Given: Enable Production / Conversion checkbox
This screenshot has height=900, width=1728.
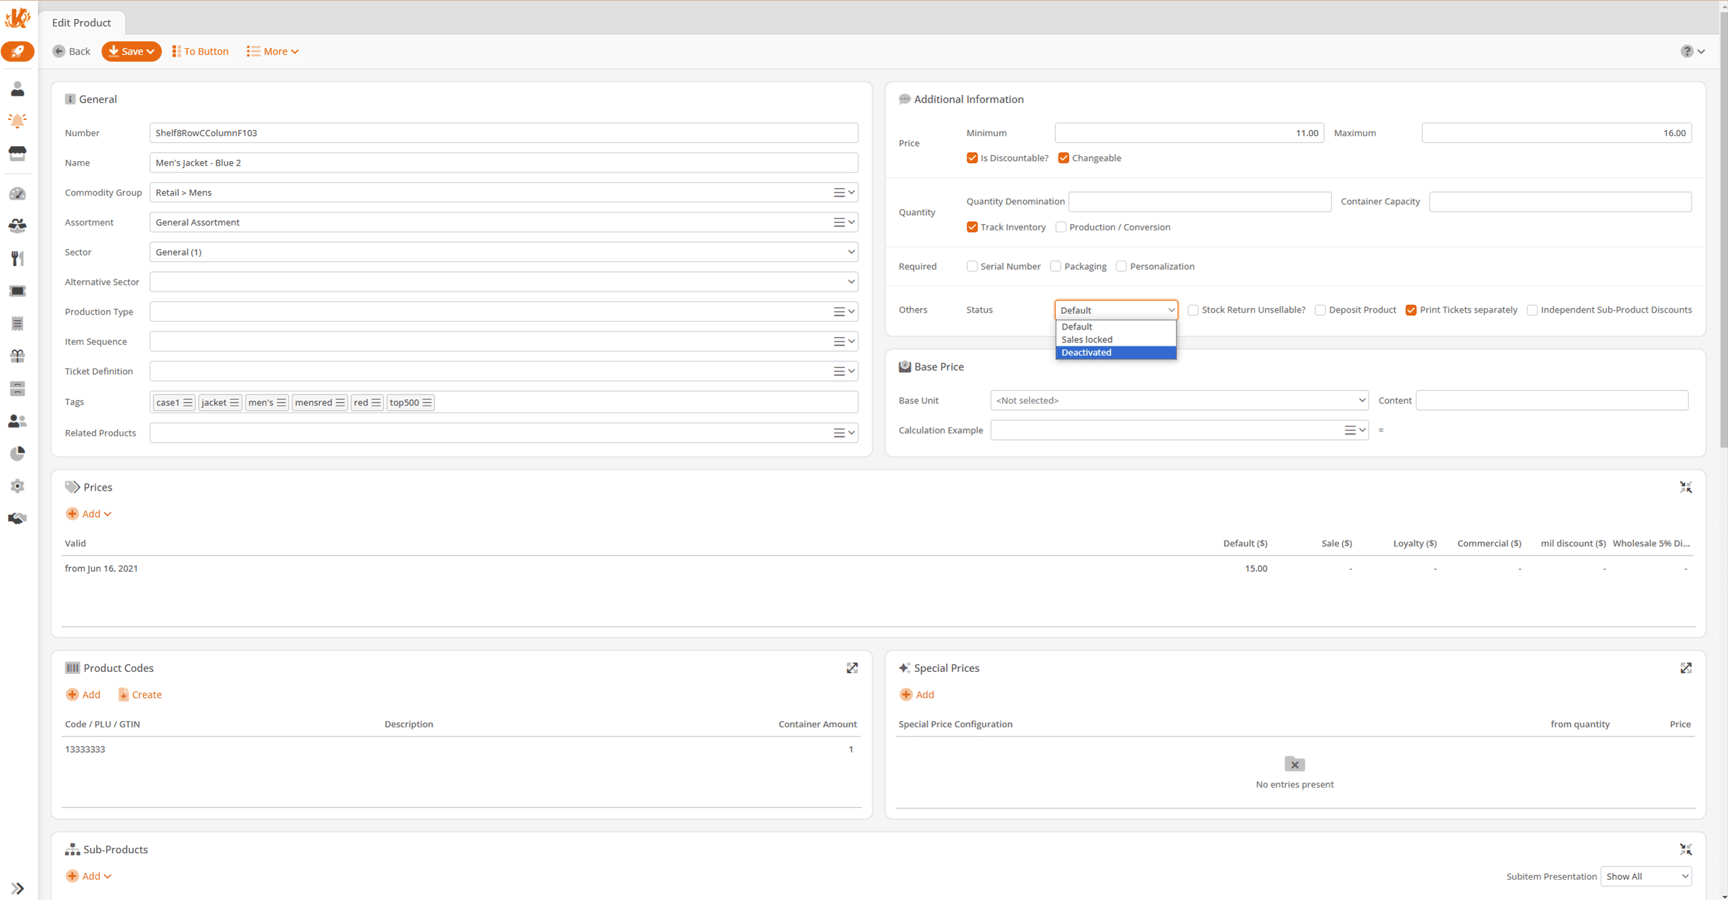Looking at the screenshot, I should [1061, 227].
